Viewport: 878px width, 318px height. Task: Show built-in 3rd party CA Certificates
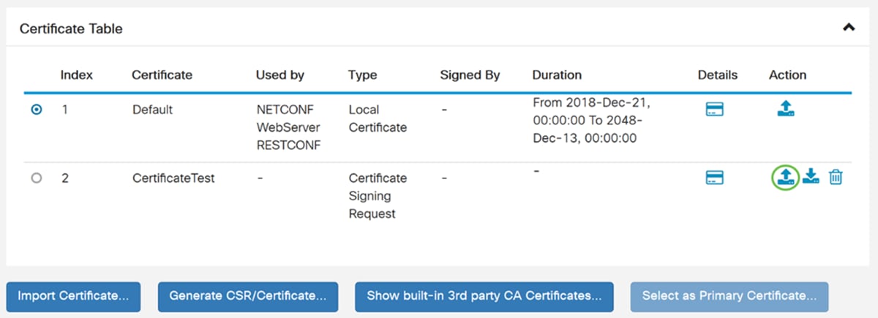click(484, 297)
